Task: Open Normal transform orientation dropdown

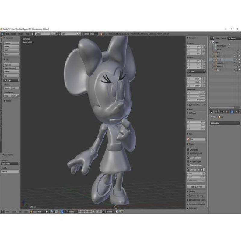Action: 73,212
